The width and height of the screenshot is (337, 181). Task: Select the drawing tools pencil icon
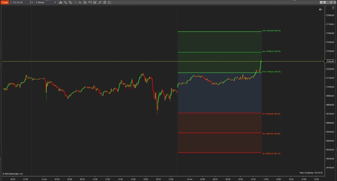[x=65, y=2]
